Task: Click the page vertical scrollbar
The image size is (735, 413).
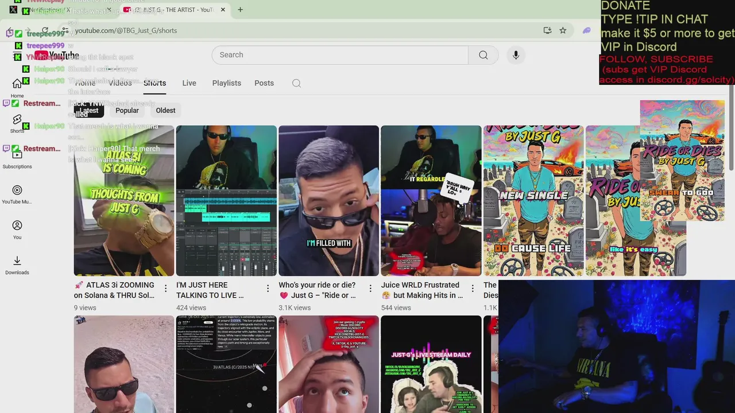Action: click(x=732, y=127)
